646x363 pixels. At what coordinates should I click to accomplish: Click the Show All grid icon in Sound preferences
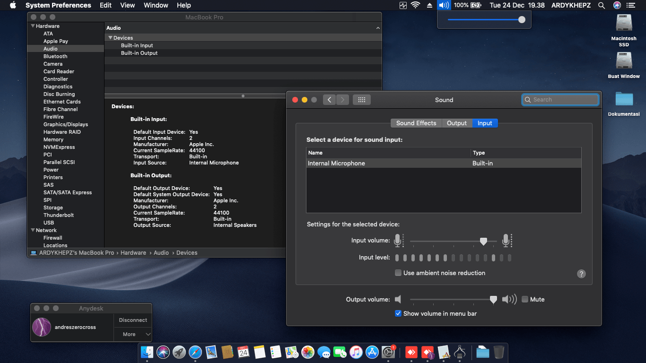[362, 100]
